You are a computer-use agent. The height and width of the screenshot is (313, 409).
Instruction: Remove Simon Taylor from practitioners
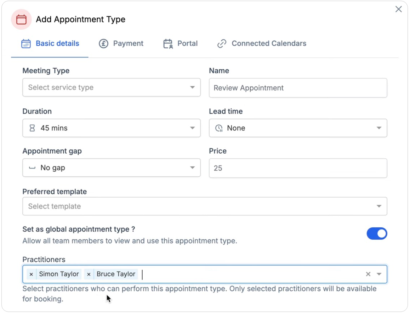[x=31, y=274]
